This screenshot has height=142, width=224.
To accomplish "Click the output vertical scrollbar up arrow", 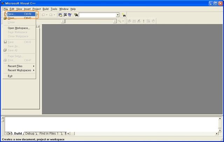I will point(220,119).
